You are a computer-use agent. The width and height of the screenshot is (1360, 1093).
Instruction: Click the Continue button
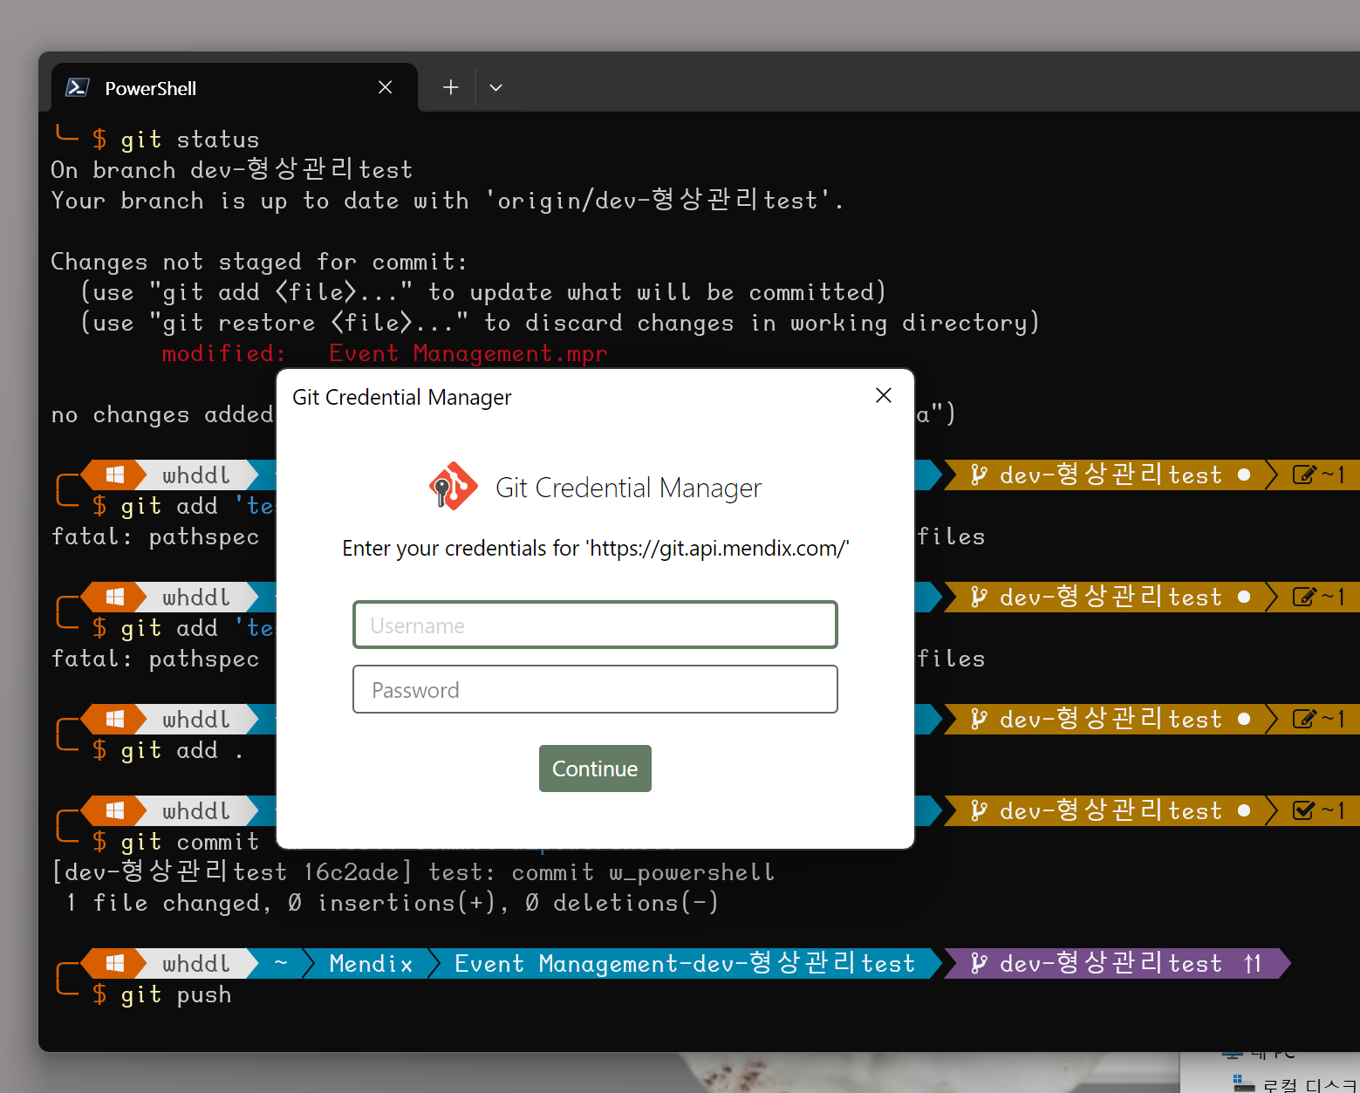click(x=595, y=769)
